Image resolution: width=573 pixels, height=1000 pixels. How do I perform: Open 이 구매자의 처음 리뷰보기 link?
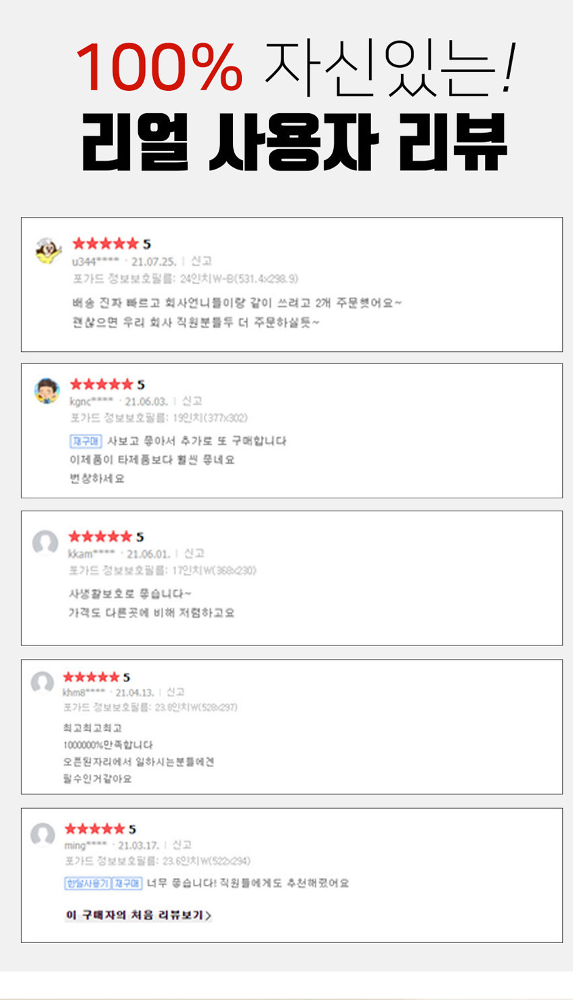138,915
